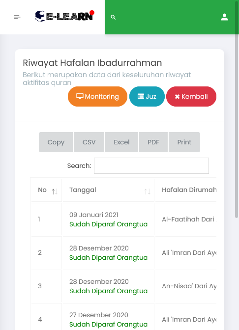Viewport: 239px width, 330px height.
Task: Open the hamburger sidebar menu icon
Action: pos(17,16)
